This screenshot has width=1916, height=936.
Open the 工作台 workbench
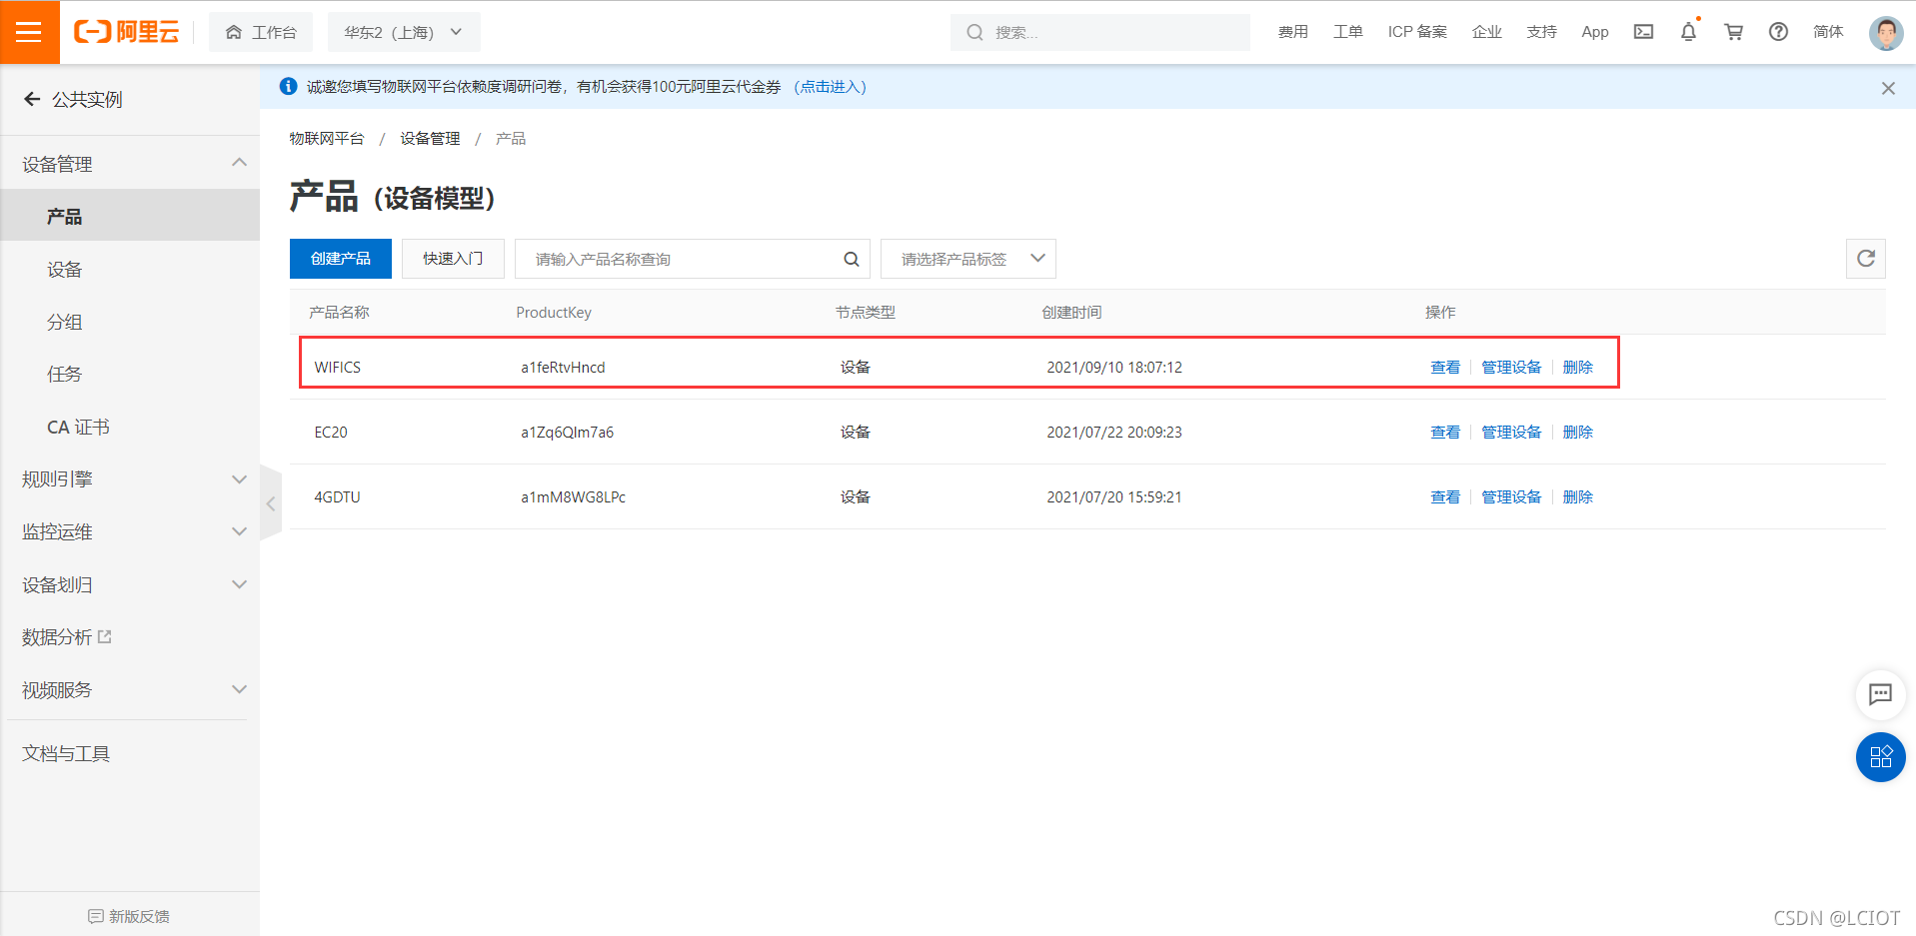coord(261,32)
